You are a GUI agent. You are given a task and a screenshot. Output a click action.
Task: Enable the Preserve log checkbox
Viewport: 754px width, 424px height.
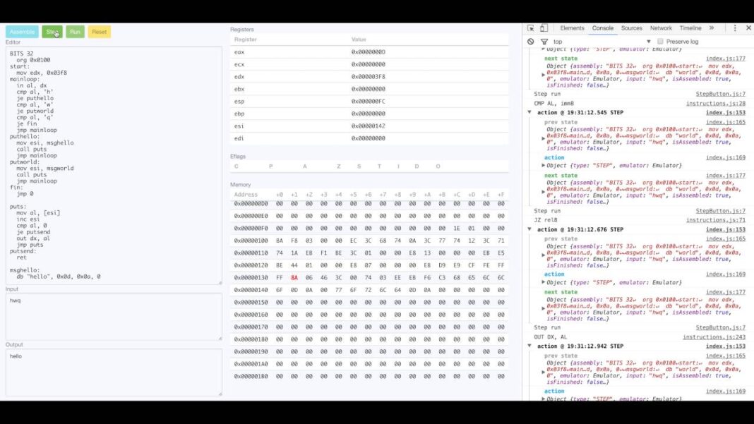[x=660, y=42]
